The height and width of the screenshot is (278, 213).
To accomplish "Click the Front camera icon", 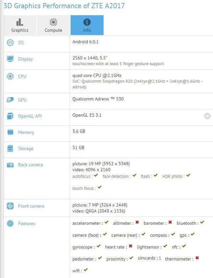I will (x=10, y=206).
